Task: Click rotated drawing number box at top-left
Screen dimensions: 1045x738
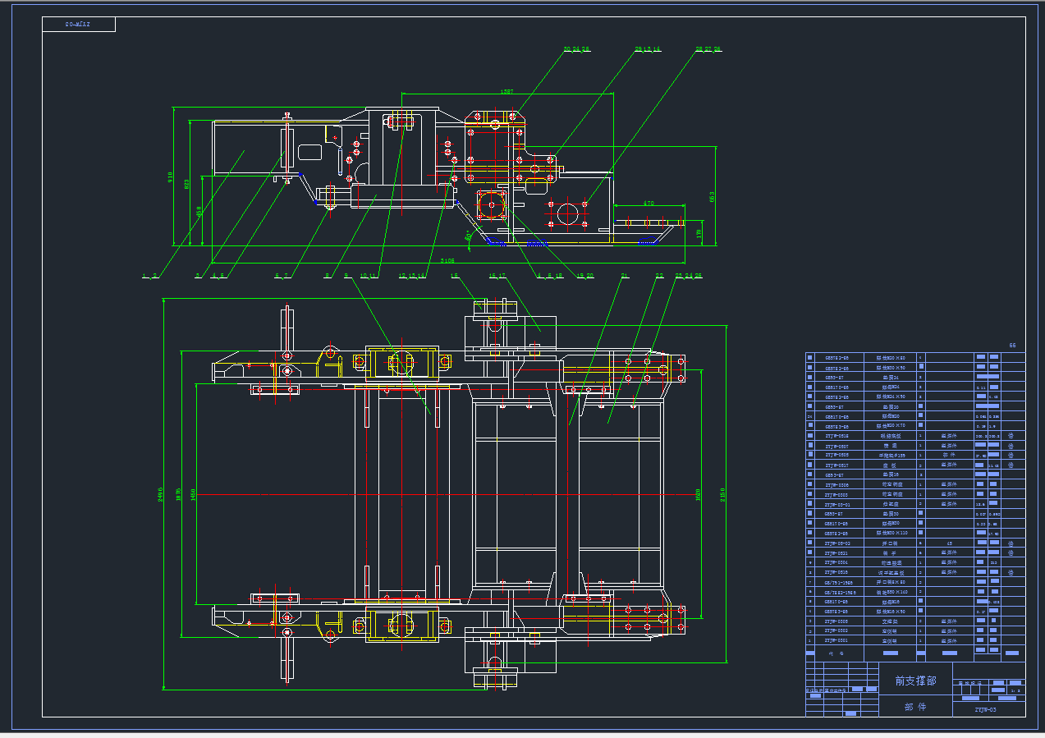Action: 79,25
